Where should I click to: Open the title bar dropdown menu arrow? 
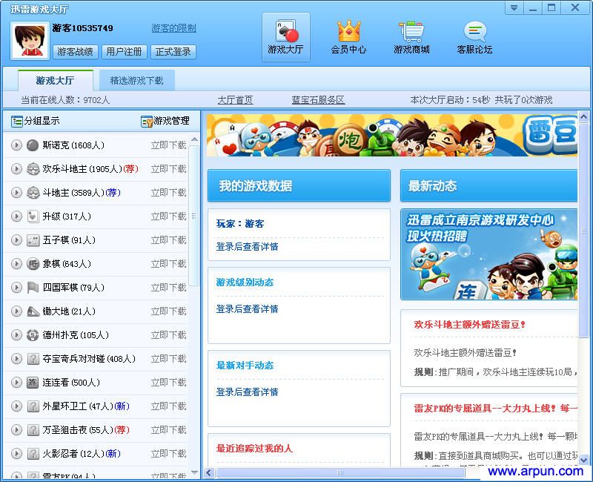tap(514, 8)
